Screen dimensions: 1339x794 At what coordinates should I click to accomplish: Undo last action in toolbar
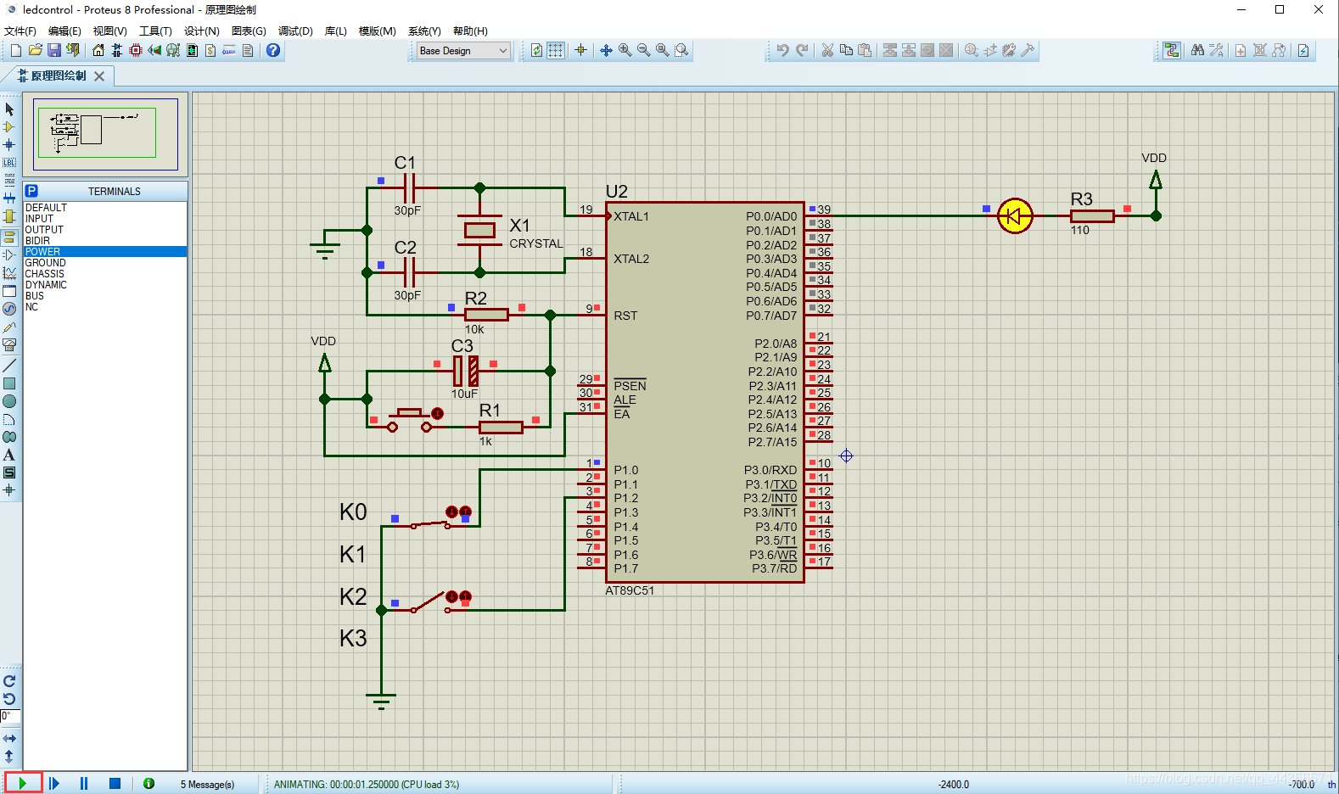[782, 51]
